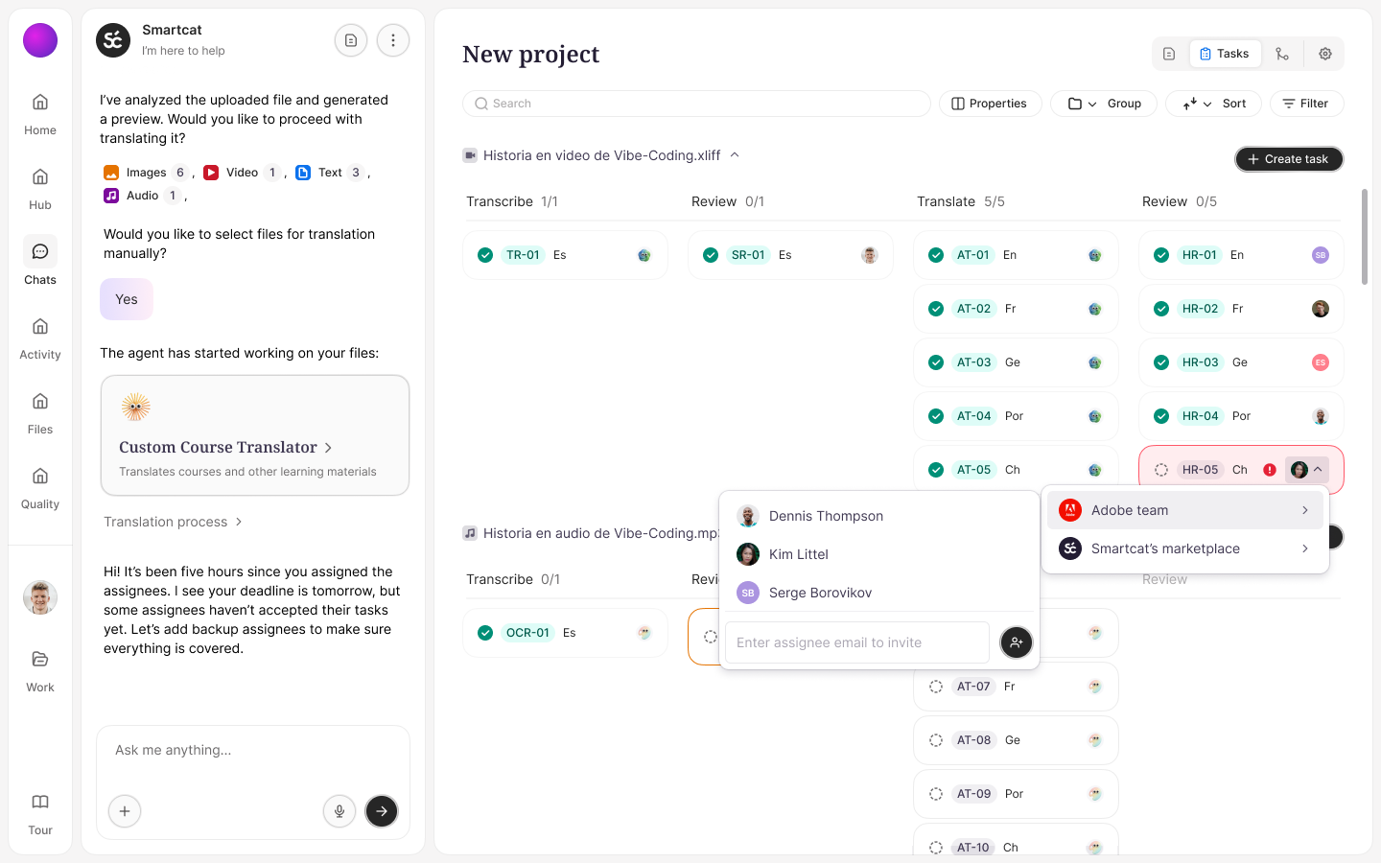The height and width of the screenshot is (863, 1381).
Task: Click the invite assignee add-user icon
Action: coord(1017,642)
